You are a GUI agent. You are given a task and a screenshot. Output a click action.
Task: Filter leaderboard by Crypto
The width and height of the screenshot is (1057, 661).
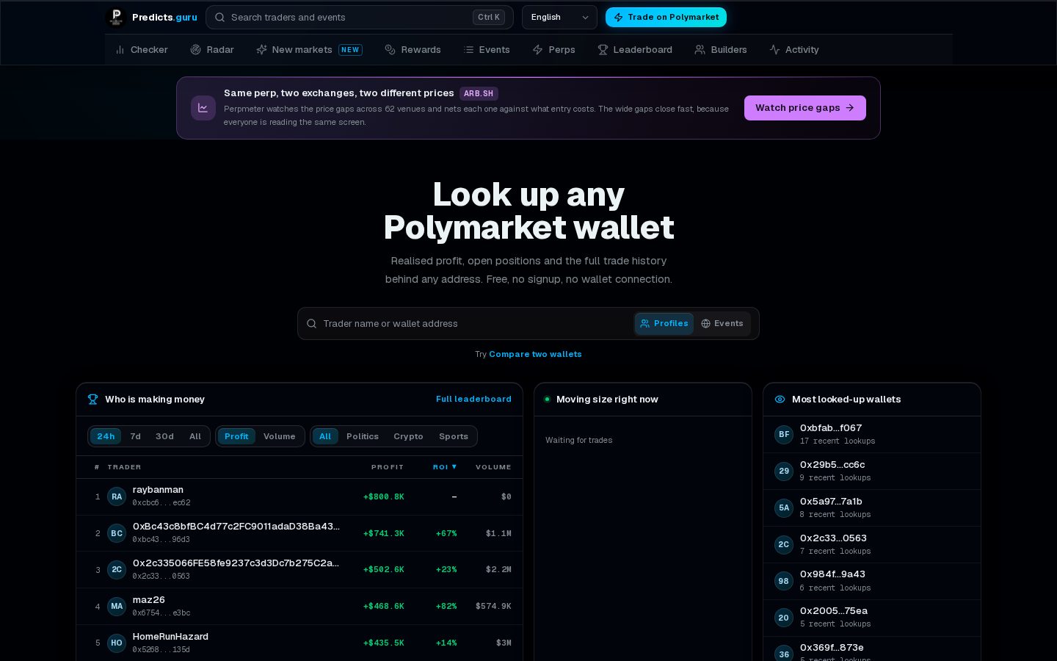point(408,436)
